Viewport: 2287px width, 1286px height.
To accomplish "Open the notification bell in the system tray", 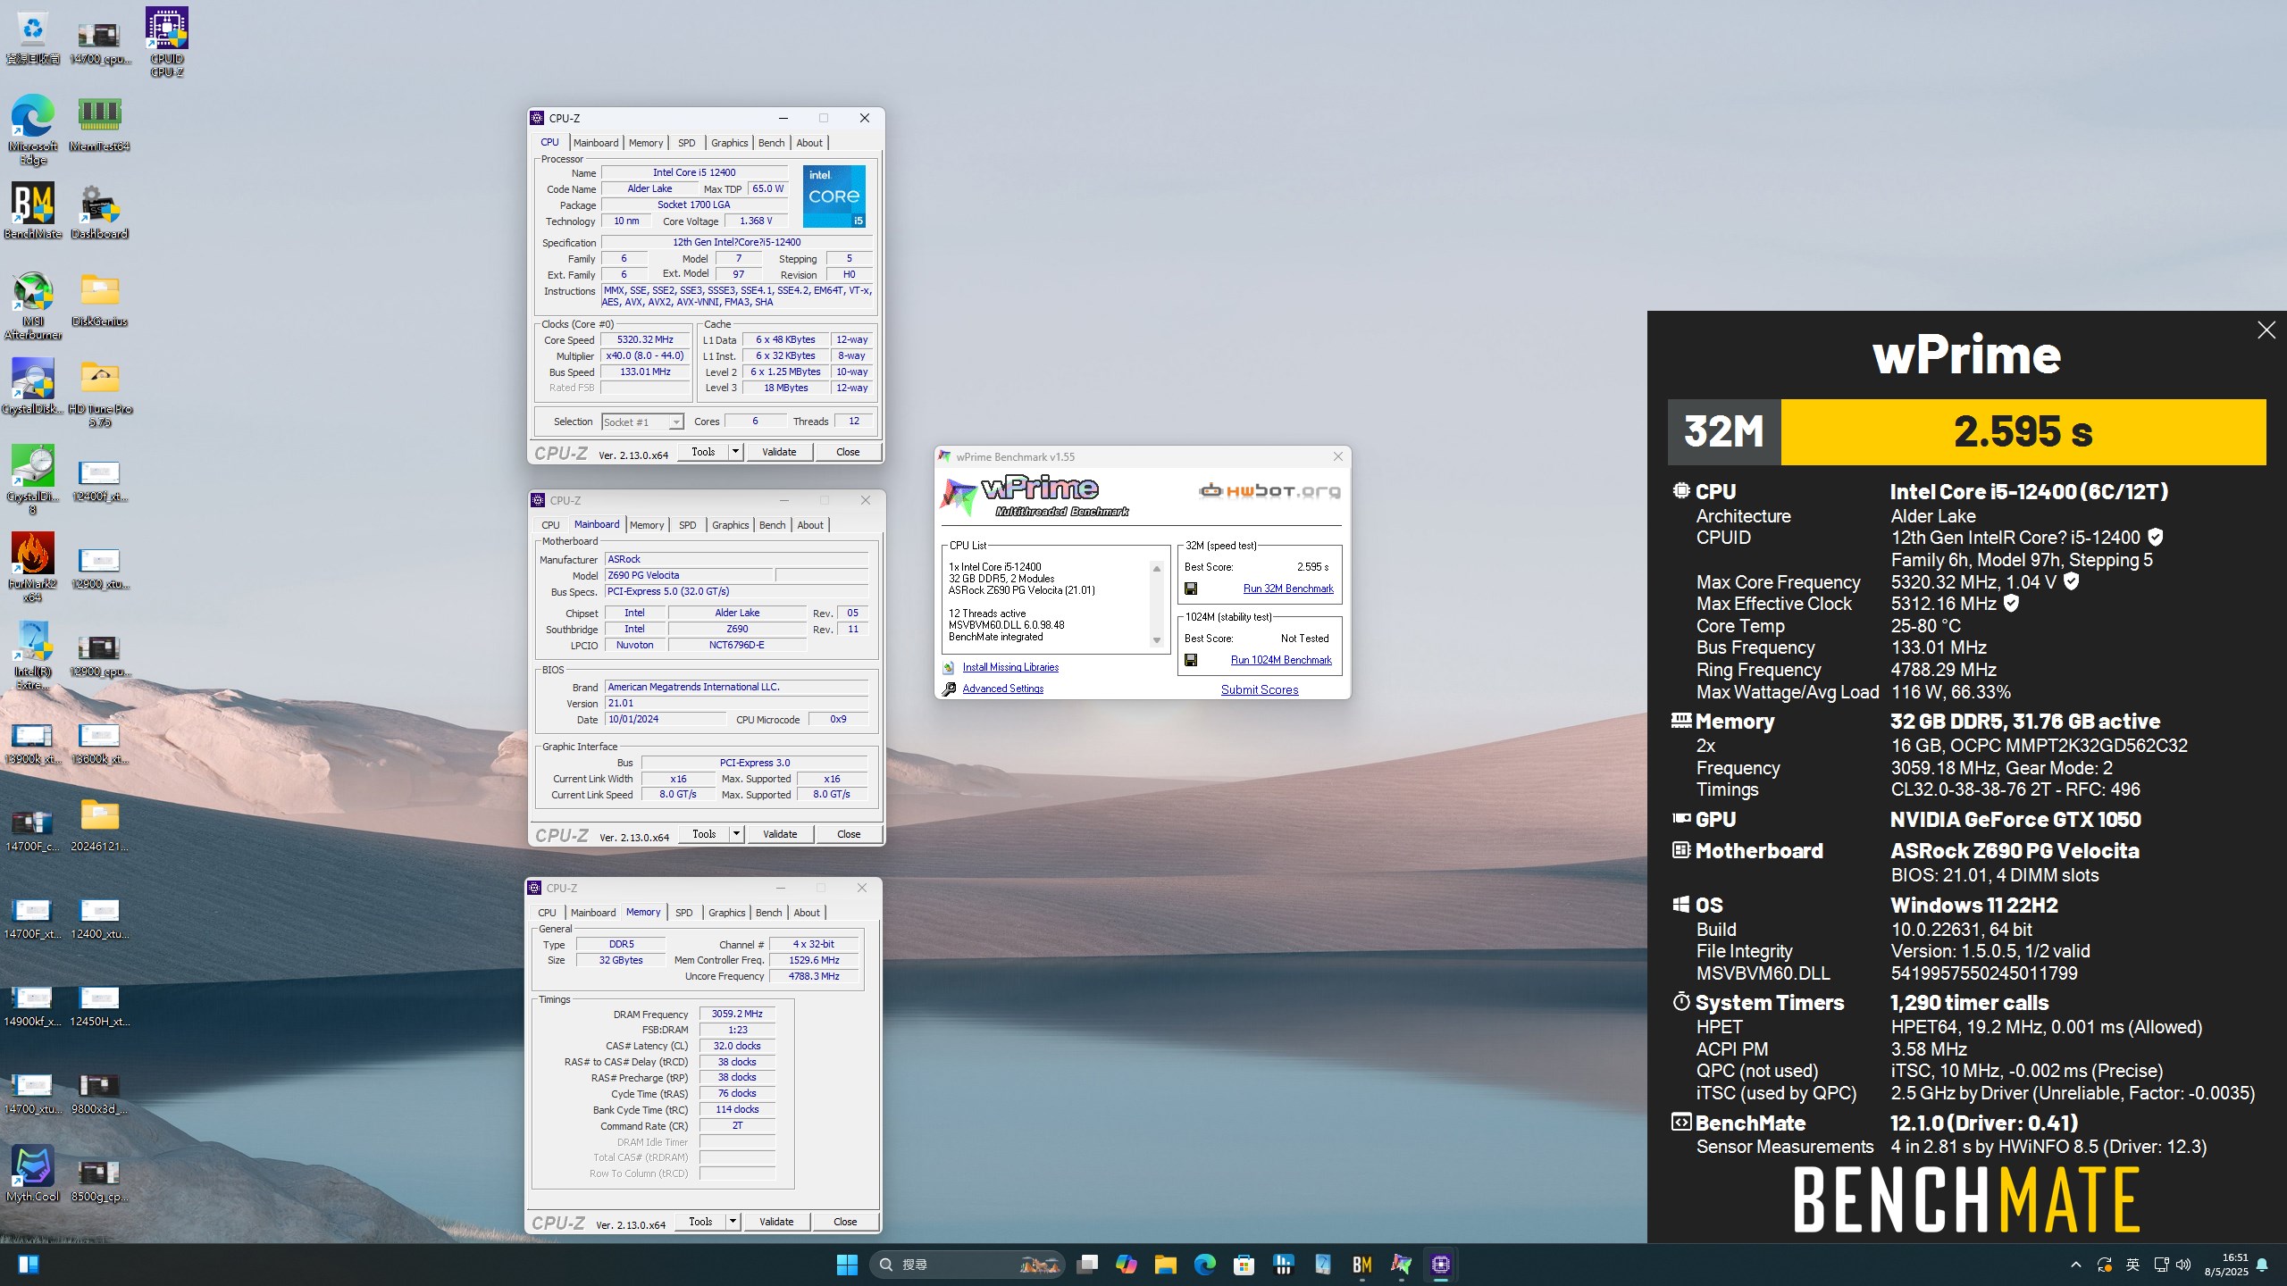I will point(2263,1265).
